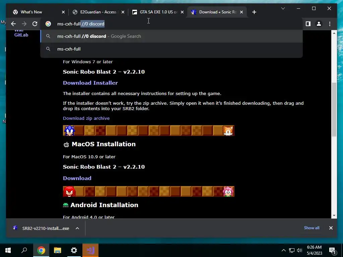Open File Explorer from the taskbar
The width and height of the screenshot is (343, 257).
[x=58, y=250]
